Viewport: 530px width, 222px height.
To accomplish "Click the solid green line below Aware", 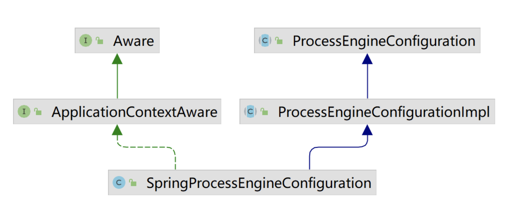I will (117, 81).
